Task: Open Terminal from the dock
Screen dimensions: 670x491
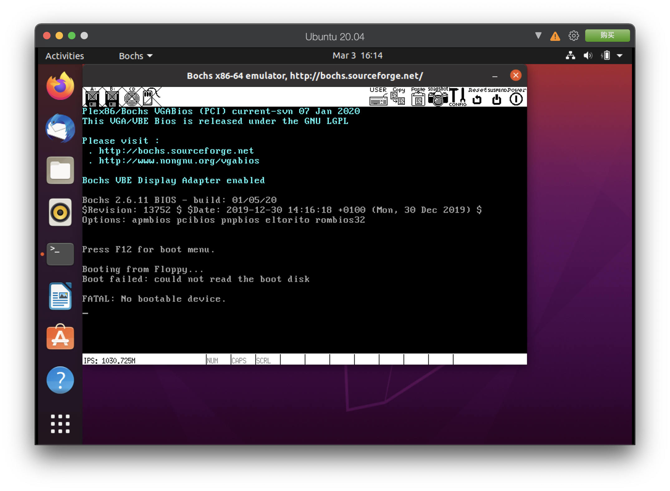Action: [x=60, y=254]
